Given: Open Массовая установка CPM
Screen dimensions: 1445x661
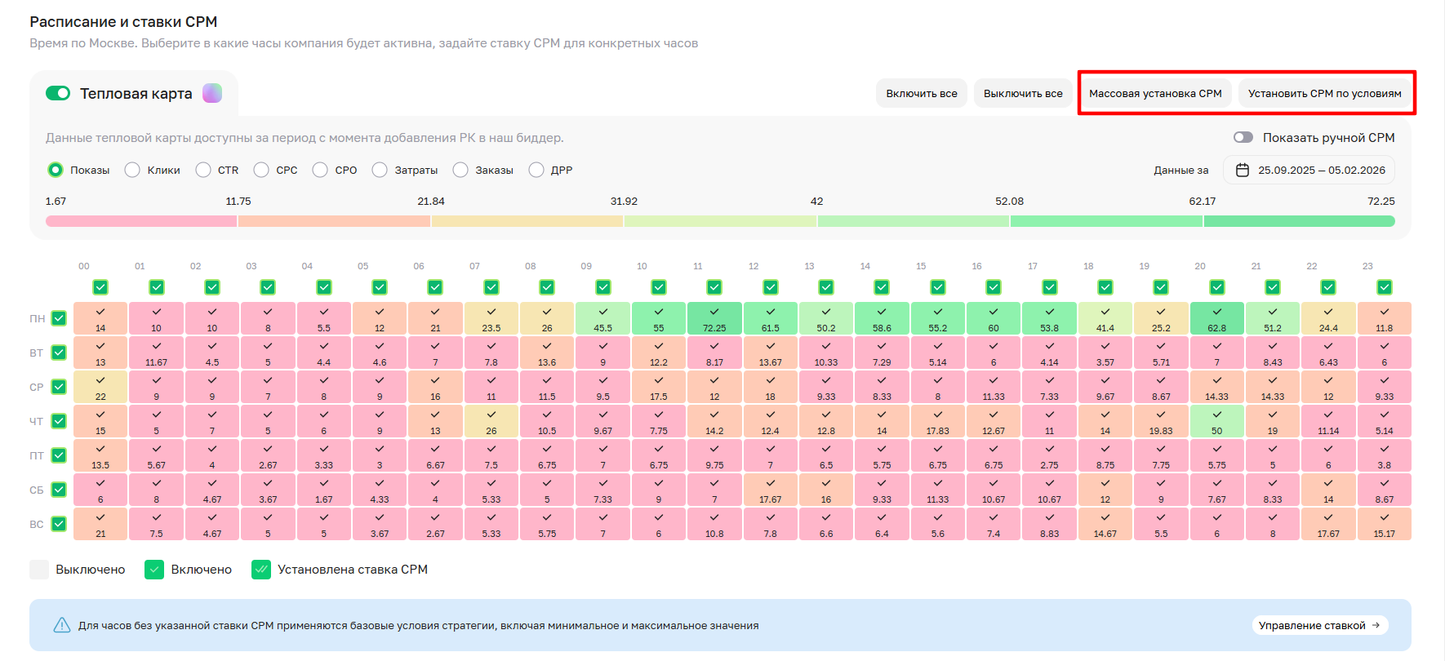Looking at the screenshot, I should click(x=1155, y=93).
